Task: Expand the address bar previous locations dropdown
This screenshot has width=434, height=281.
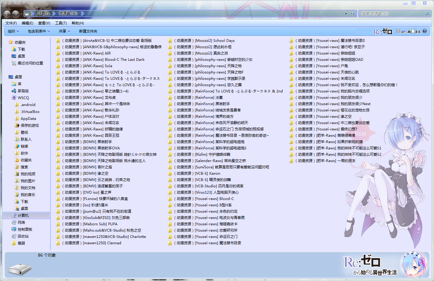Action: (x=346, y=14)
